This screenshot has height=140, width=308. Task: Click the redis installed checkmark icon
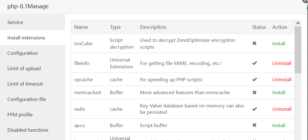(x=255, y=109)
